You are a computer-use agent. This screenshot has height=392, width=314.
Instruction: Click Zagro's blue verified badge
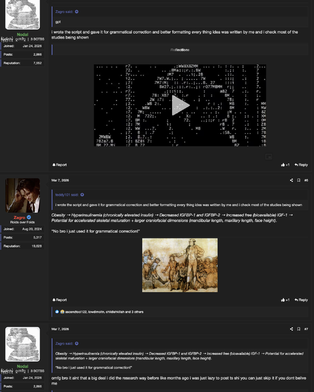pos(29,217)
